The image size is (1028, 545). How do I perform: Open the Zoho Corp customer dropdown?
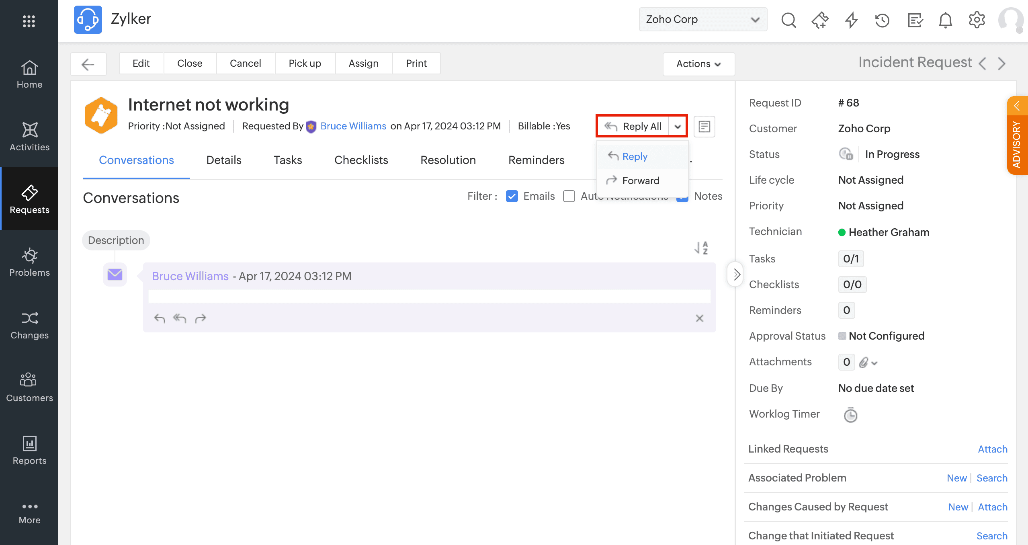tap(702, 19)
